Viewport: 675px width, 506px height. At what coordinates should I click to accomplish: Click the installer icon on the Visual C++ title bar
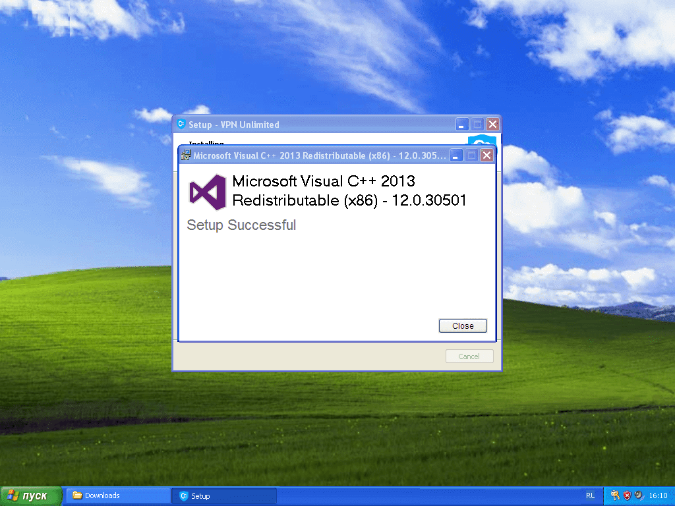click(186, 155)
